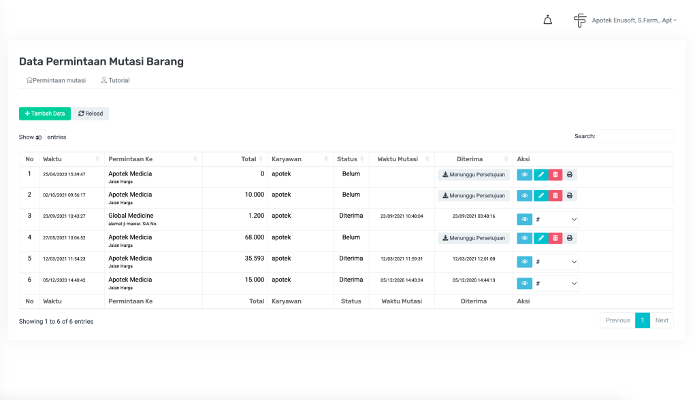The image size is (697, 400).
Task: Go to Permintaan mutasi tab
Action: 56,80
